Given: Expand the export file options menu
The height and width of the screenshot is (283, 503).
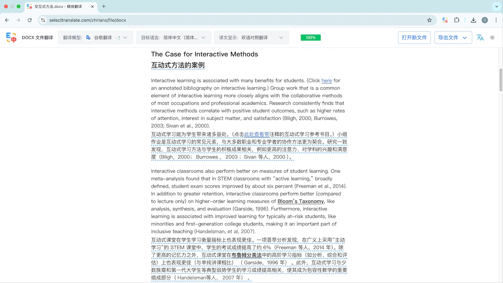Looking at the screenshot, I should (465, 38).
